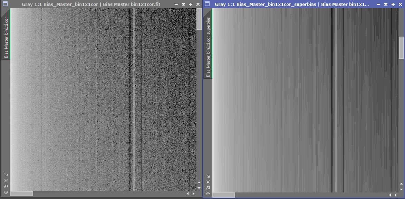
Task: Click the diagonal arrow icon in Bias_Master_bin1x1cor window
Action: pos(6,175)
